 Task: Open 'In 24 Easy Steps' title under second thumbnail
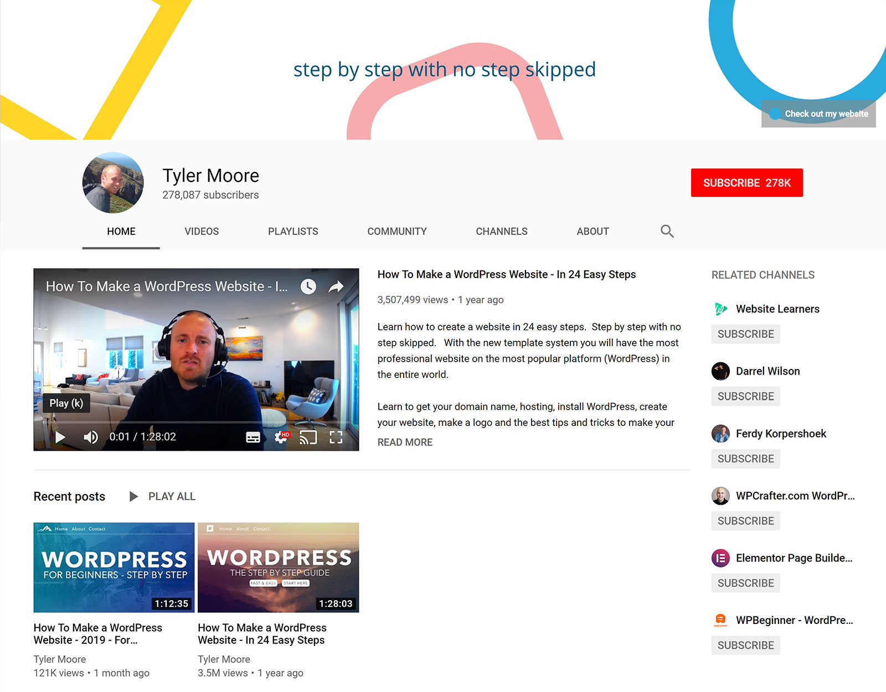262,634
